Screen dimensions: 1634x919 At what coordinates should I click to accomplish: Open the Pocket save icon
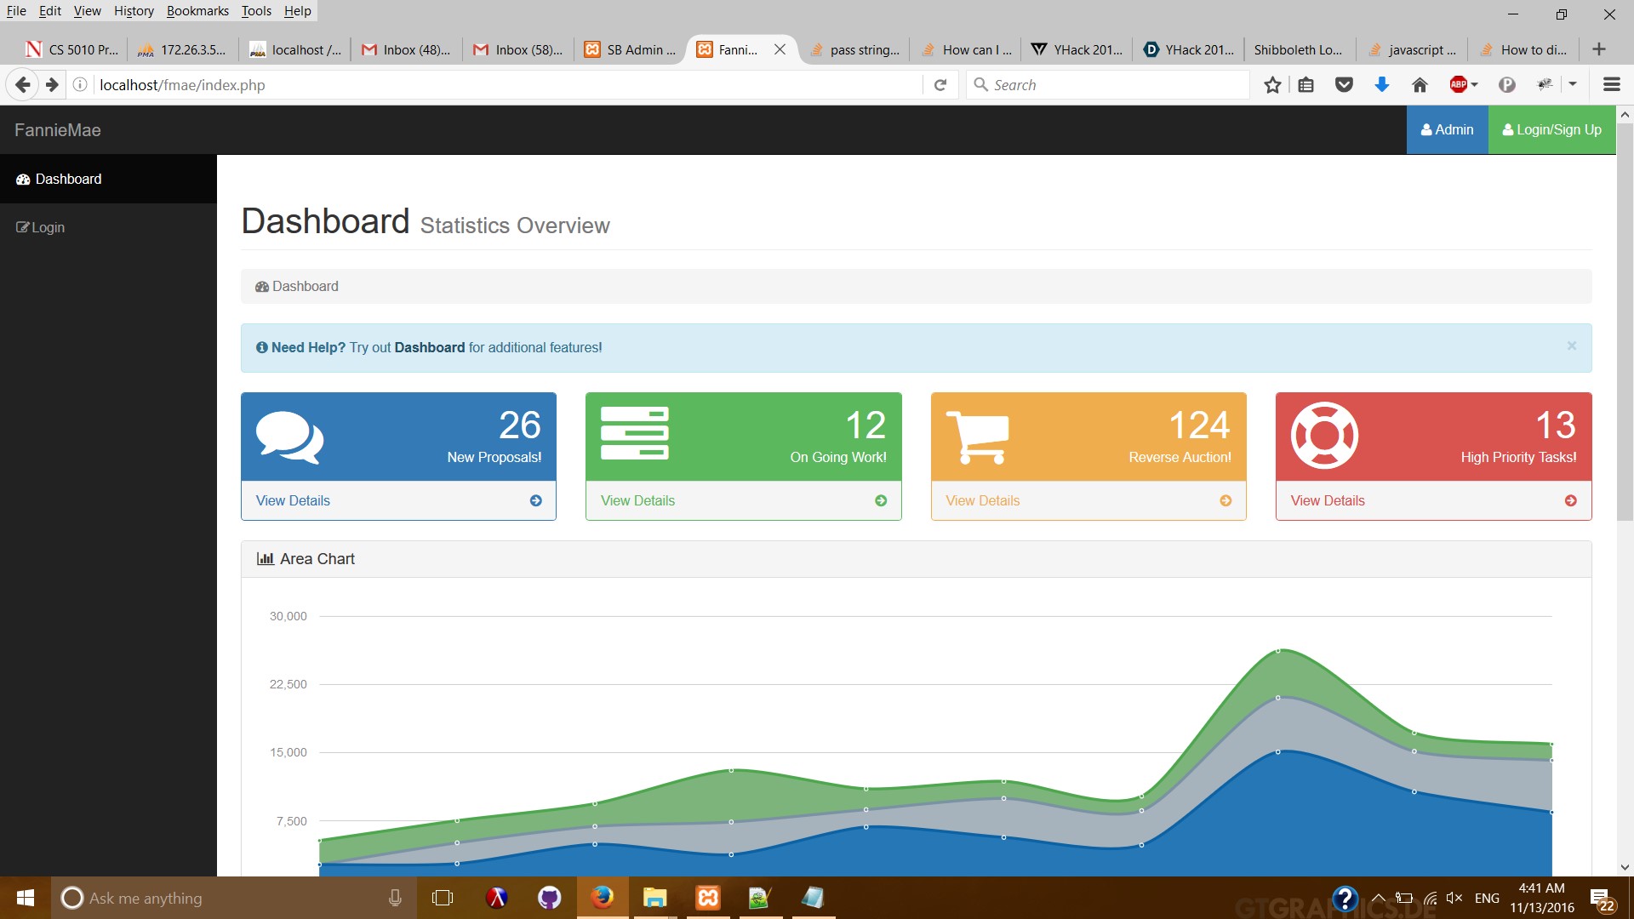[x=1344, y=85]
